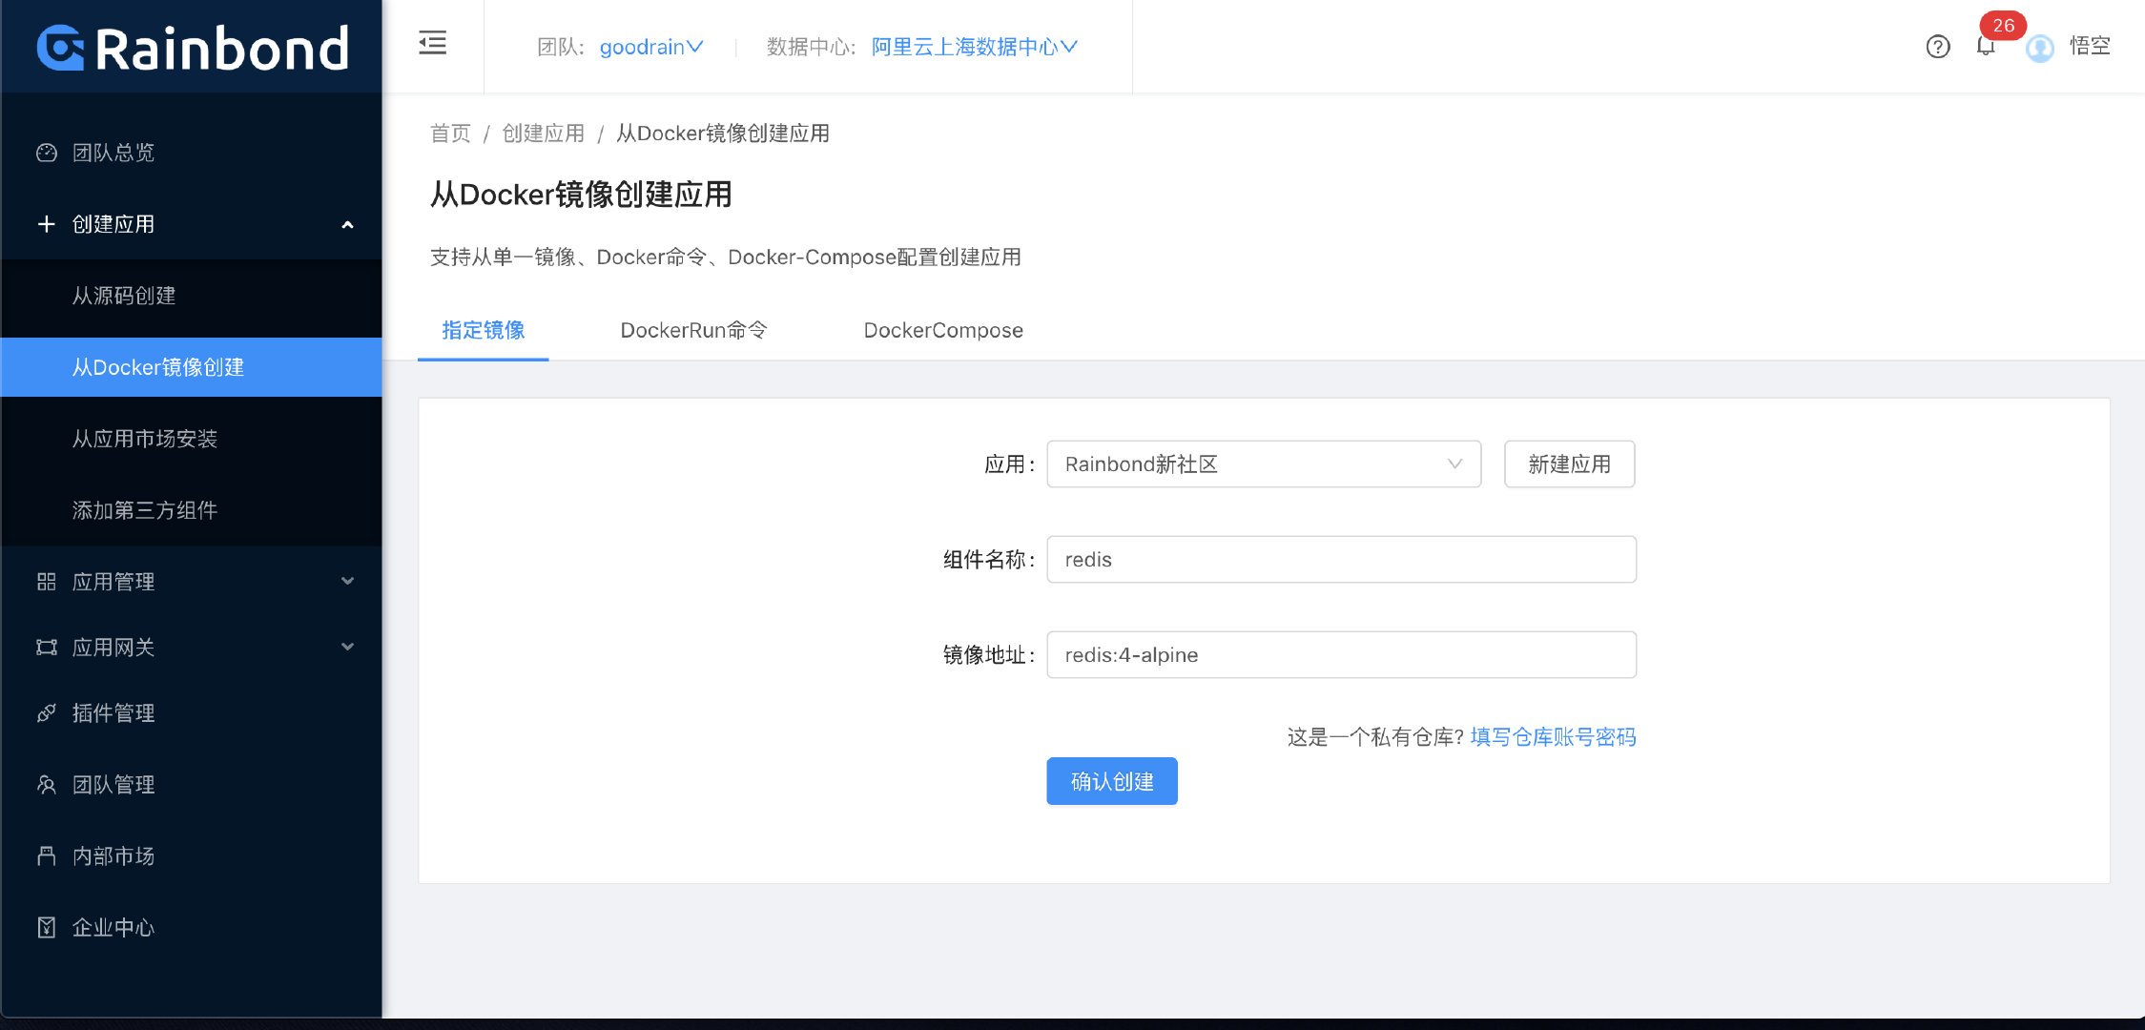Open the help question mark icon

1937,47
